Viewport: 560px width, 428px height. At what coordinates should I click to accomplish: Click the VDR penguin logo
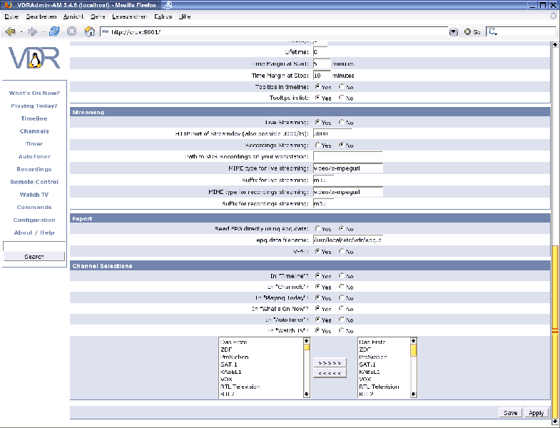click(34, 58)
